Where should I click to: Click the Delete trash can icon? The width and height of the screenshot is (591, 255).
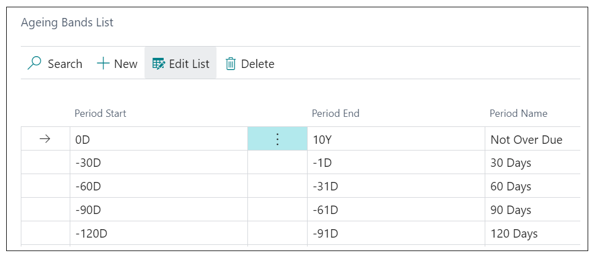click(x=231, y=63)
